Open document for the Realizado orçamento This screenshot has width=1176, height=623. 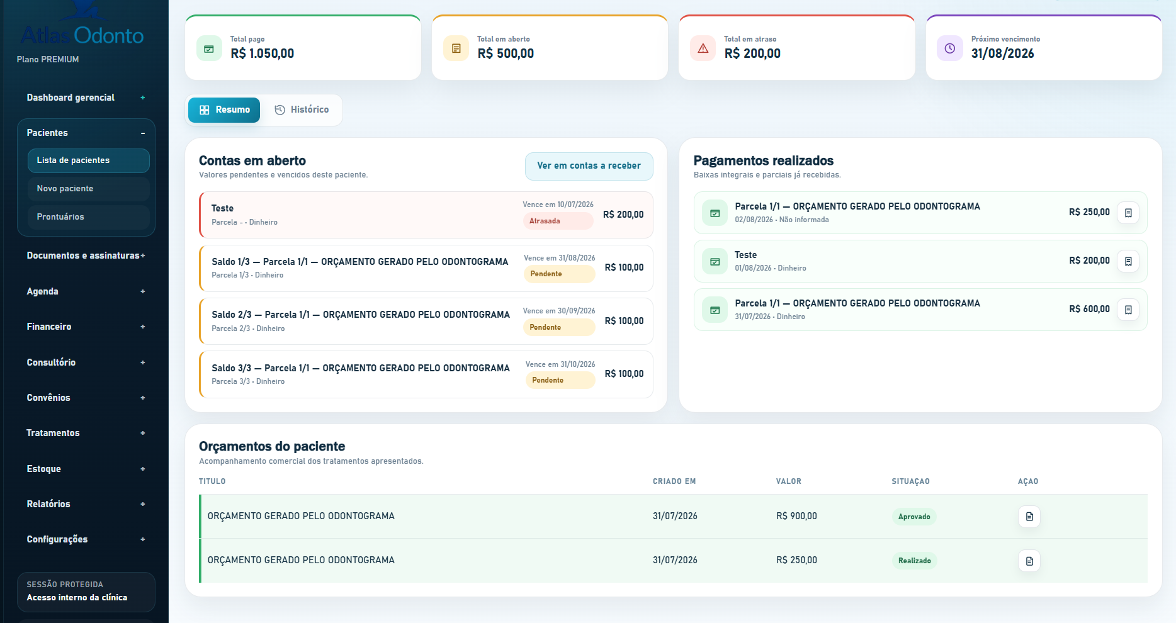[1029, 561]
